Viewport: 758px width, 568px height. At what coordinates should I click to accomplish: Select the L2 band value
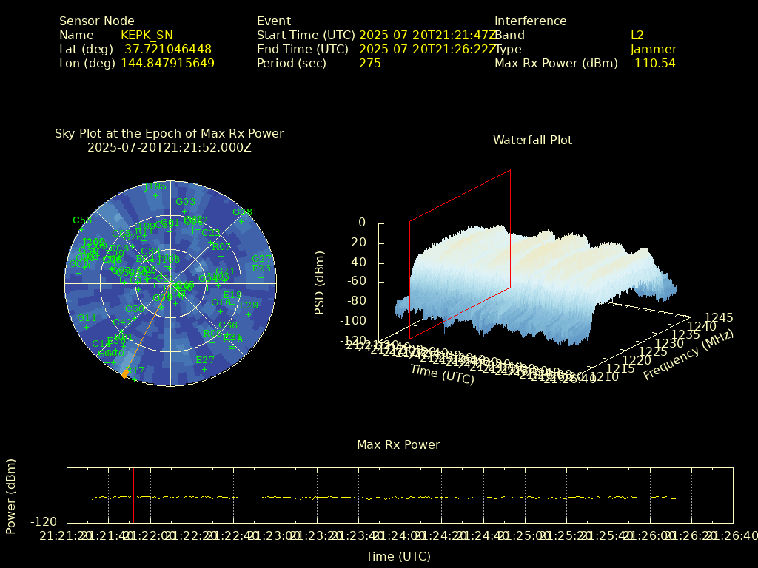point(637,35)
